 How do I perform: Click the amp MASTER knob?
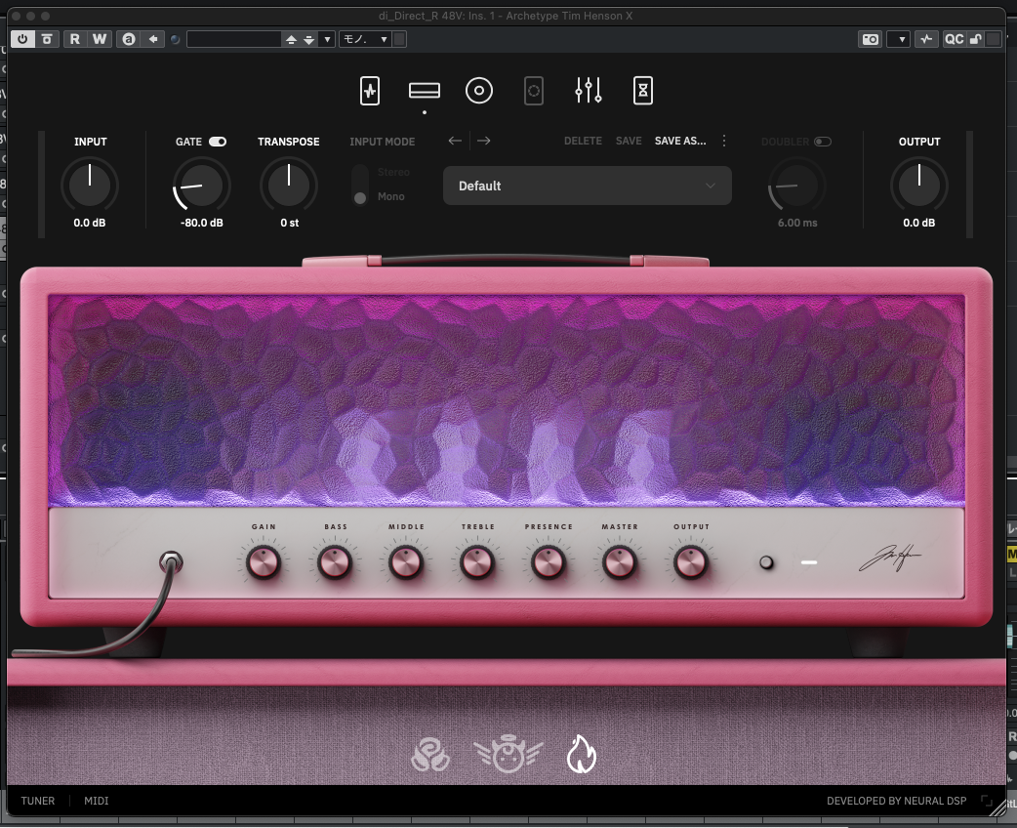[620, 562]
